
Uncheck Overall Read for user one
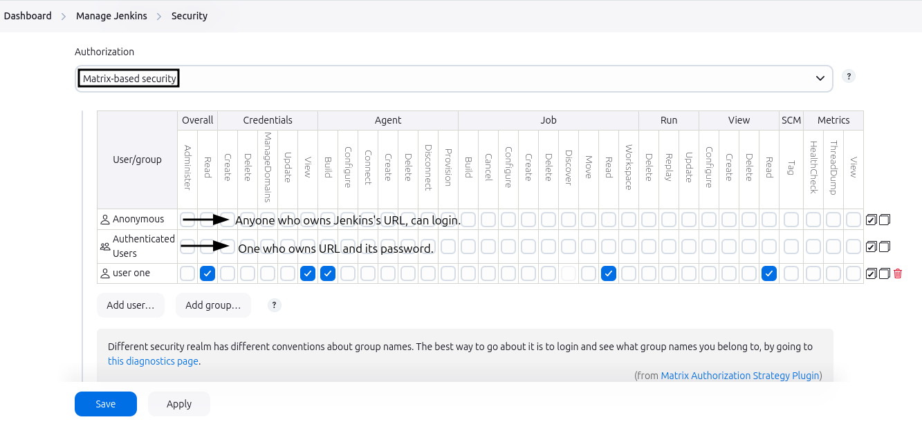[207, 273]
